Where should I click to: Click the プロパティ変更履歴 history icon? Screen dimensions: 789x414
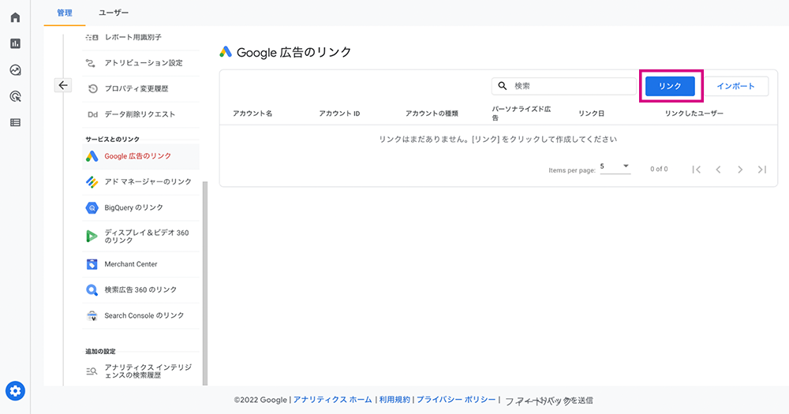[x=92, y=88]
